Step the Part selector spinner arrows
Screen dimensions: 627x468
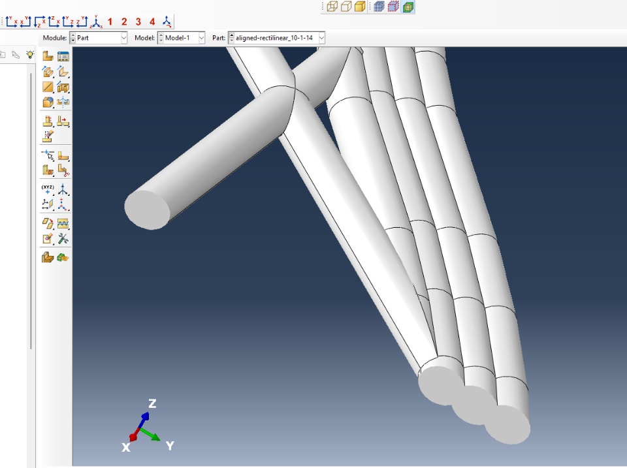click(x=231, y=38)
